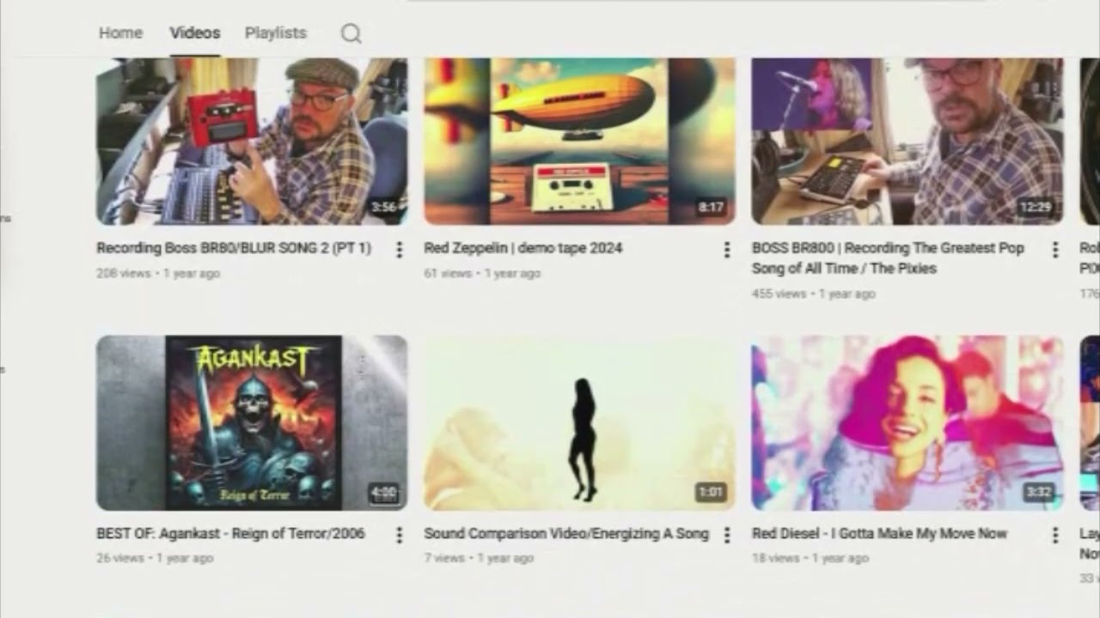Play the Red Zeppelin blimp thumbnail
This screenshot has height=618, width=1100.
(x=579, y=142)
